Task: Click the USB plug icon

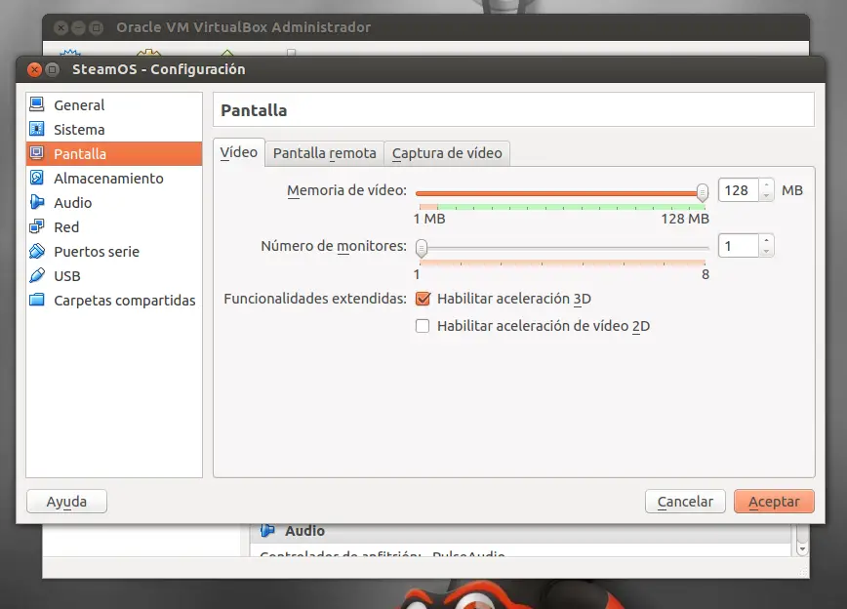Action: click(37, 275)
